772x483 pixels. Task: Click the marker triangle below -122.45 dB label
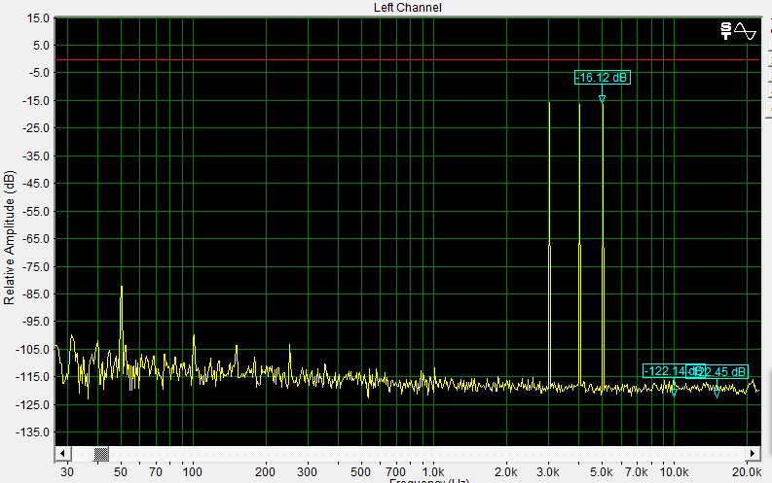(x=717, y=392)
